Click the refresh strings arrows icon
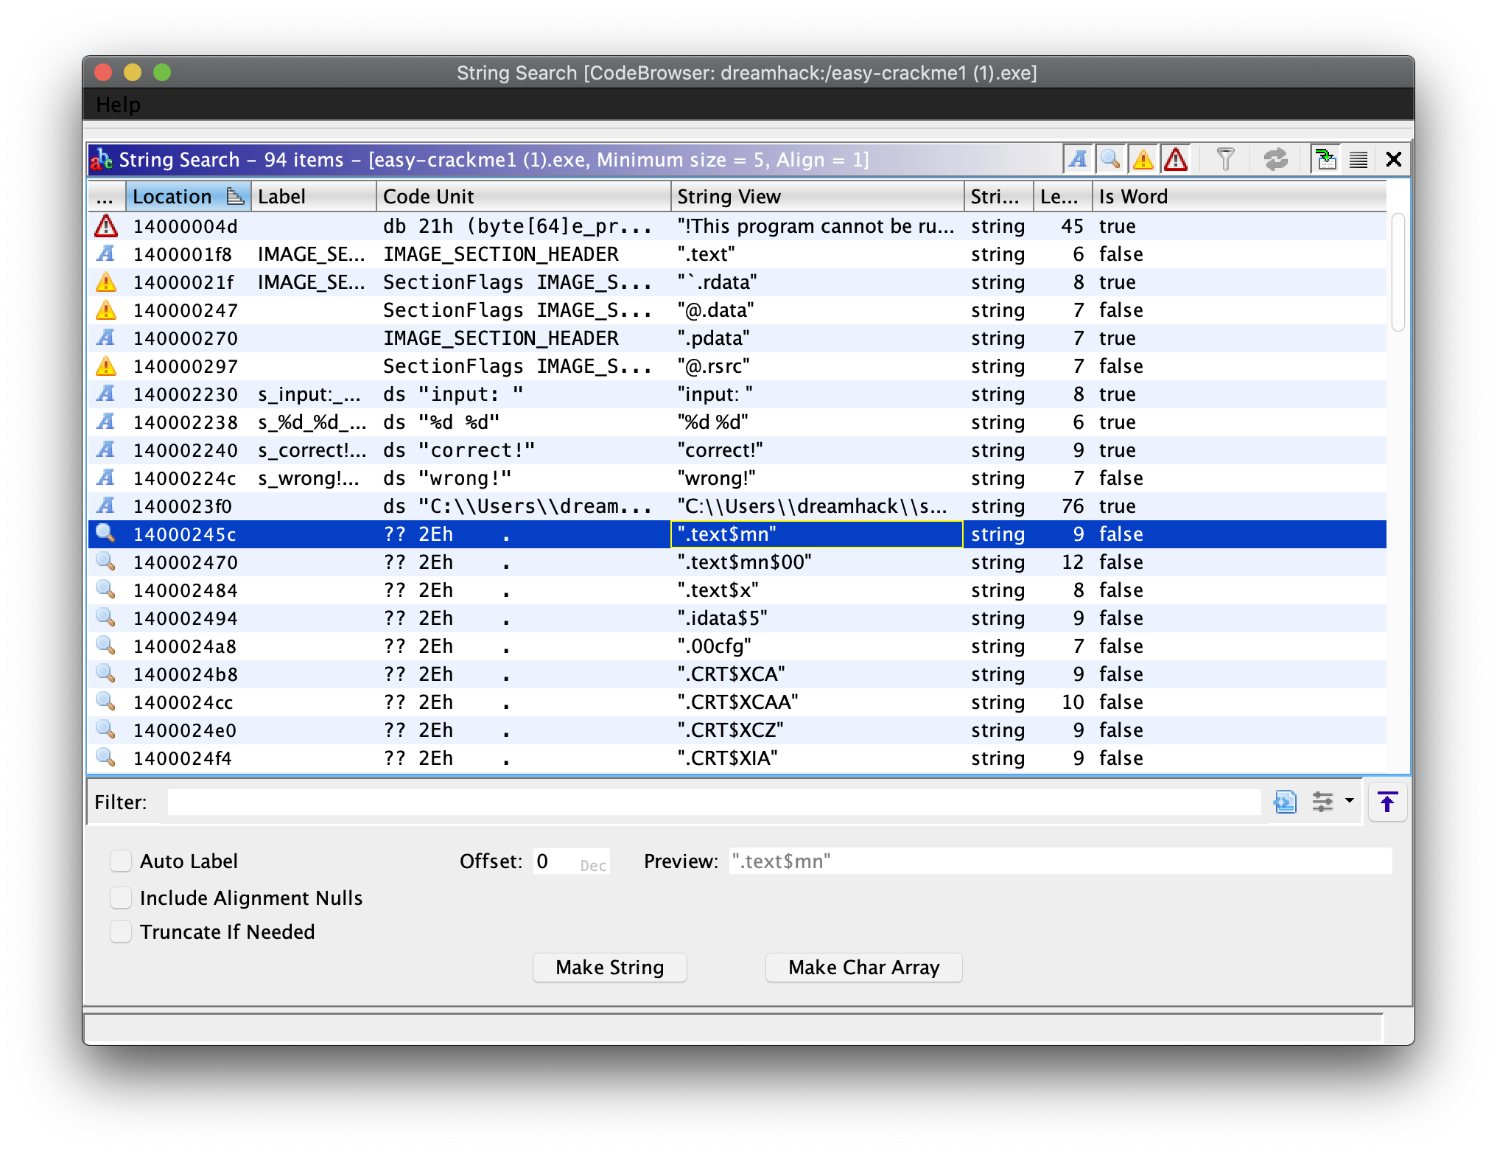Viewport: 1497px width, 1154px height. click(1275, 159)
